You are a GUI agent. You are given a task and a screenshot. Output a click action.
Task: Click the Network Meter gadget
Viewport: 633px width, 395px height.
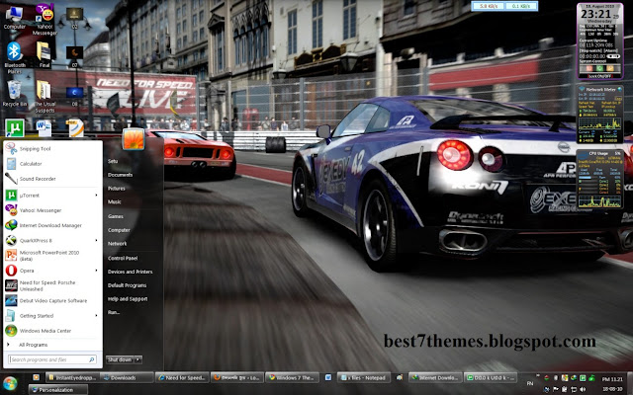(600, 115)
